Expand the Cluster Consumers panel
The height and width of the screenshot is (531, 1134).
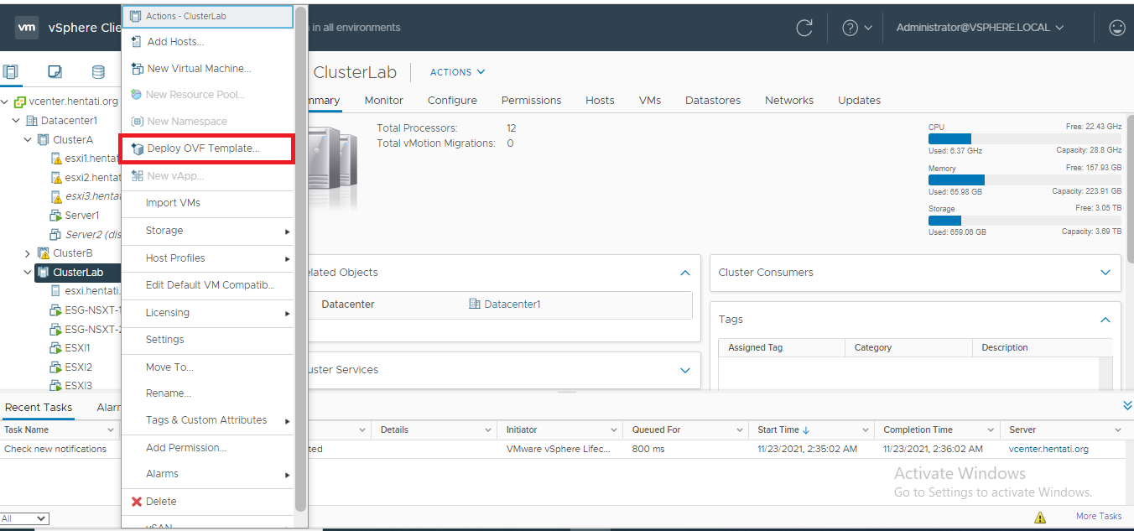point(1105,273)
